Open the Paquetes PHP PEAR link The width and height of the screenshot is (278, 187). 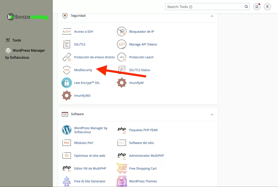tap(143, 130)
